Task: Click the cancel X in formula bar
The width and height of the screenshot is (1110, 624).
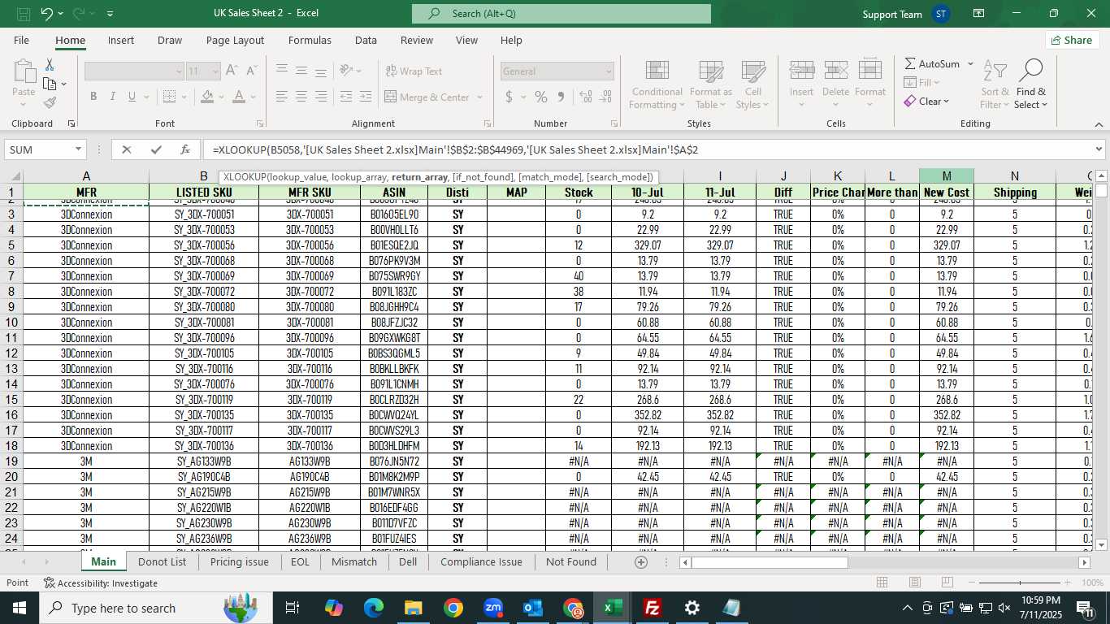Action: [x=126, y=149]
